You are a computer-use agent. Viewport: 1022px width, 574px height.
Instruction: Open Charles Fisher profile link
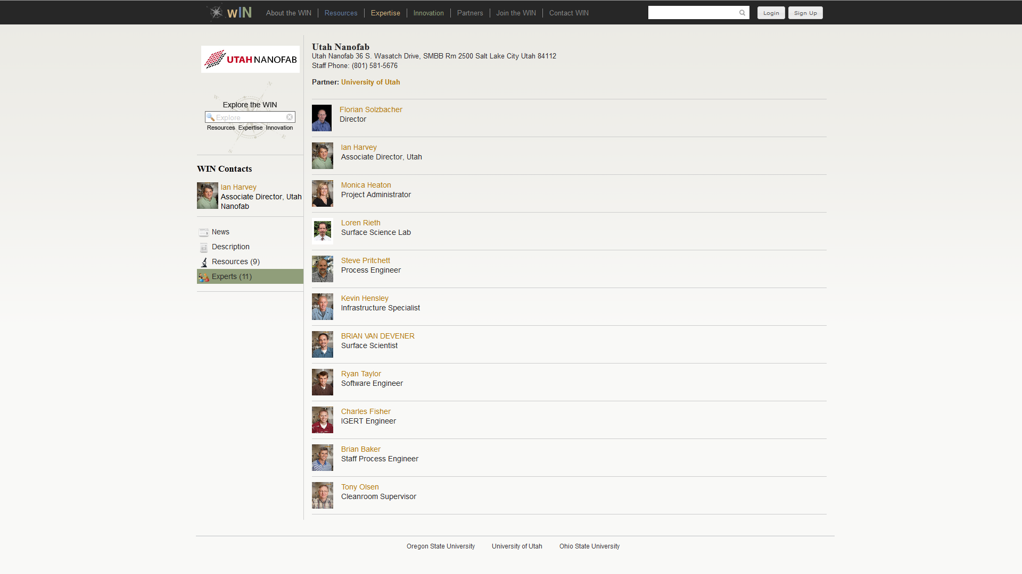pos(366,411)
